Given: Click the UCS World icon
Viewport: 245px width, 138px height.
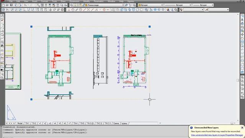Looking at the screenshot, I should tap(3, 10).
